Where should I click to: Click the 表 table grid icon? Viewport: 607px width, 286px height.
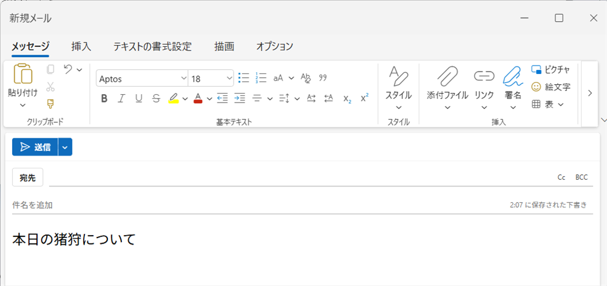click(536, 104)
